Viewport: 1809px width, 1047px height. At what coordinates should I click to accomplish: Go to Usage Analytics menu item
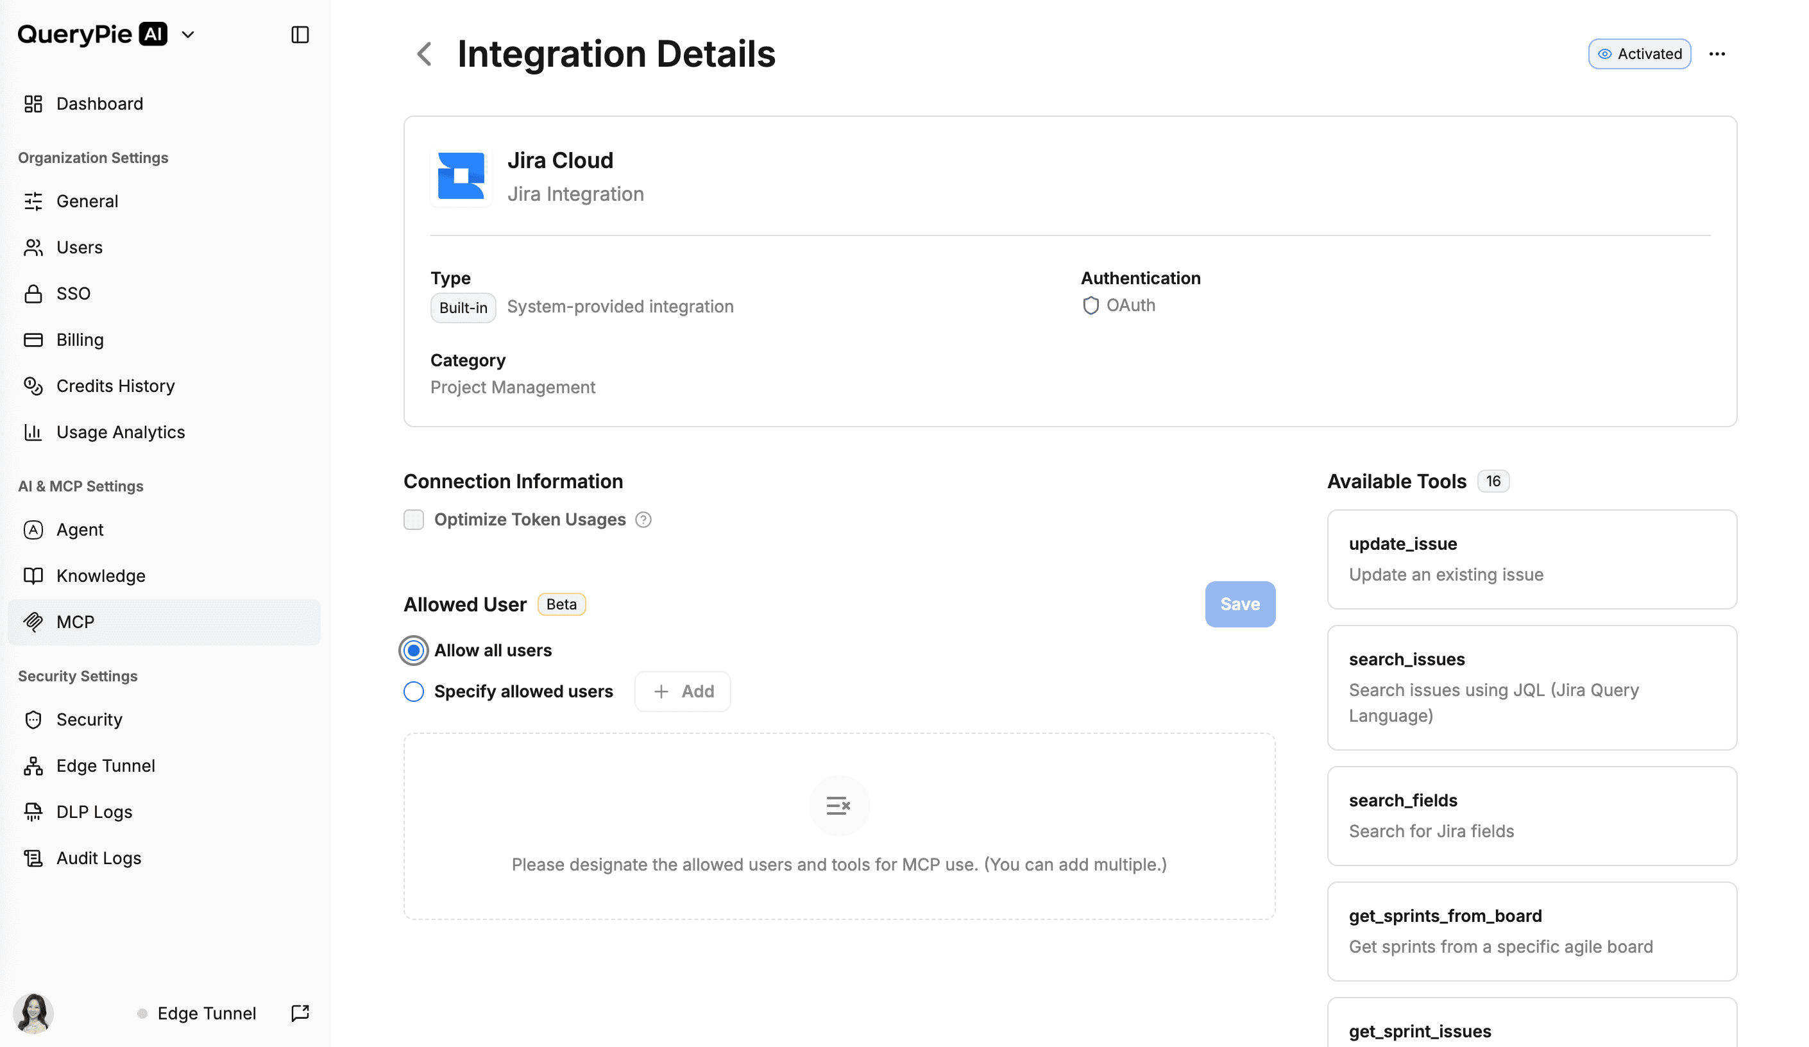click(x=120, y=432)
